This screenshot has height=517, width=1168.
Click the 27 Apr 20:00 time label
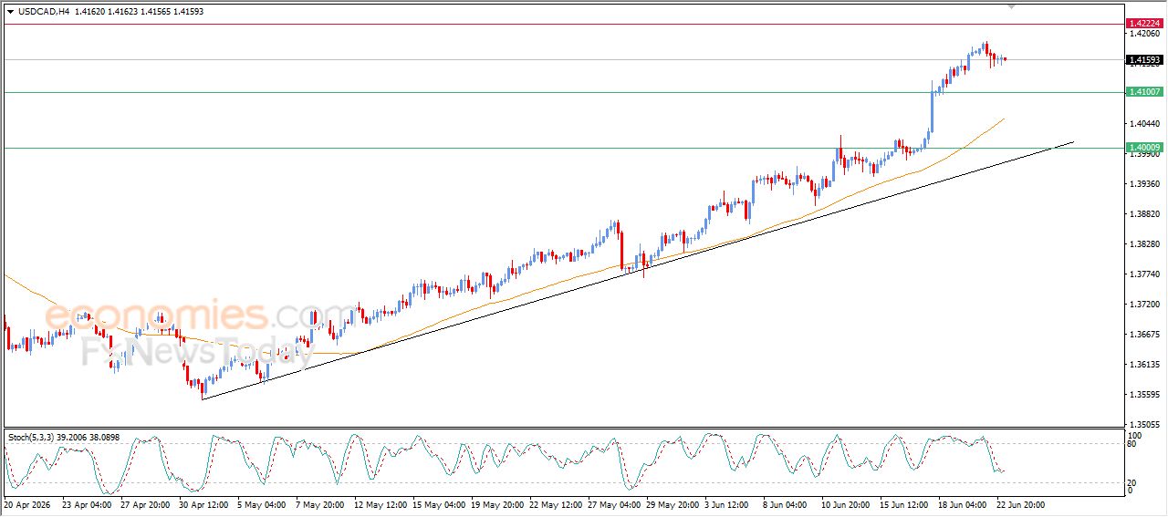[144, 504]
